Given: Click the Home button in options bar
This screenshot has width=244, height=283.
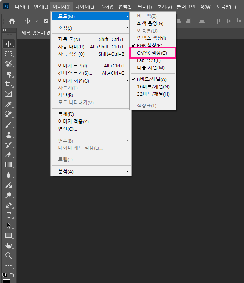Looking at the screenshot, I should click(12, 21).
